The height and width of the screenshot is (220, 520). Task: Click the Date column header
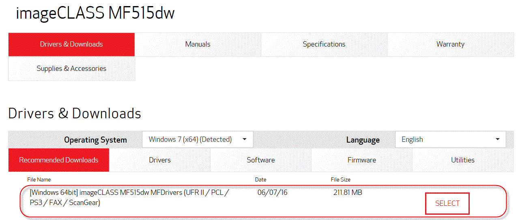pos(260,179)
